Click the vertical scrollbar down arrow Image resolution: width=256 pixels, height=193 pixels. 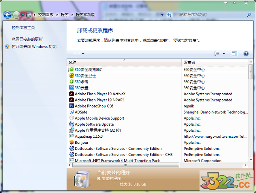(x=251, y=160)
